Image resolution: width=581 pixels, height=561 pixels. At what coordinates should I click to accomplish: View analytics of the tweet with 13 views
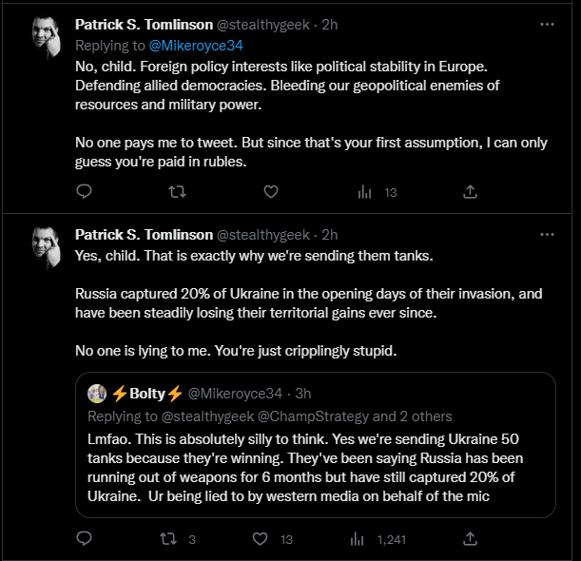click(x=378, y=192)
